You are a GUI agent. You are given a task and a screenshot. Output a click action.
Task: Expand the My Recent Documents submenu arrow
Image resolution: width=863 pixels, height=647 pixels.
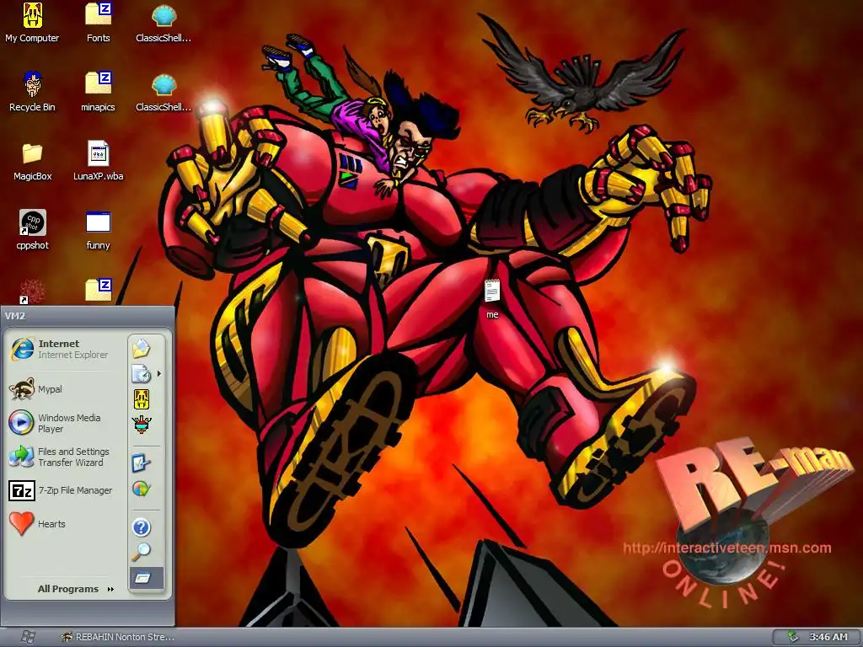[159, 373]
